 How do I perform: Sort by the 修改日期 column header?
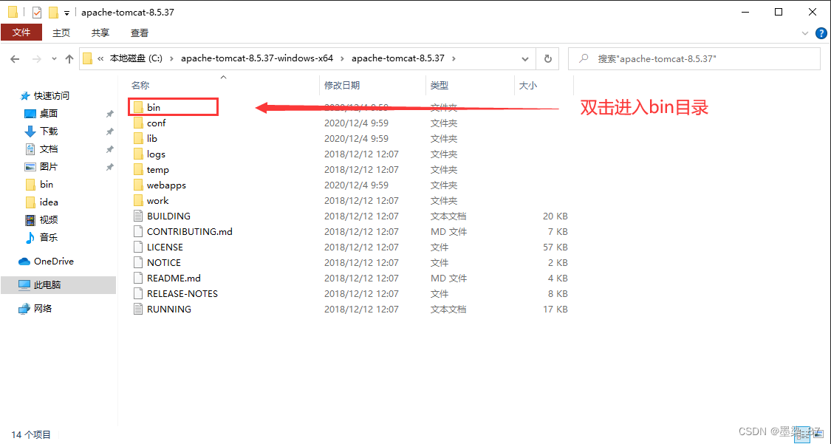point(342,85)
